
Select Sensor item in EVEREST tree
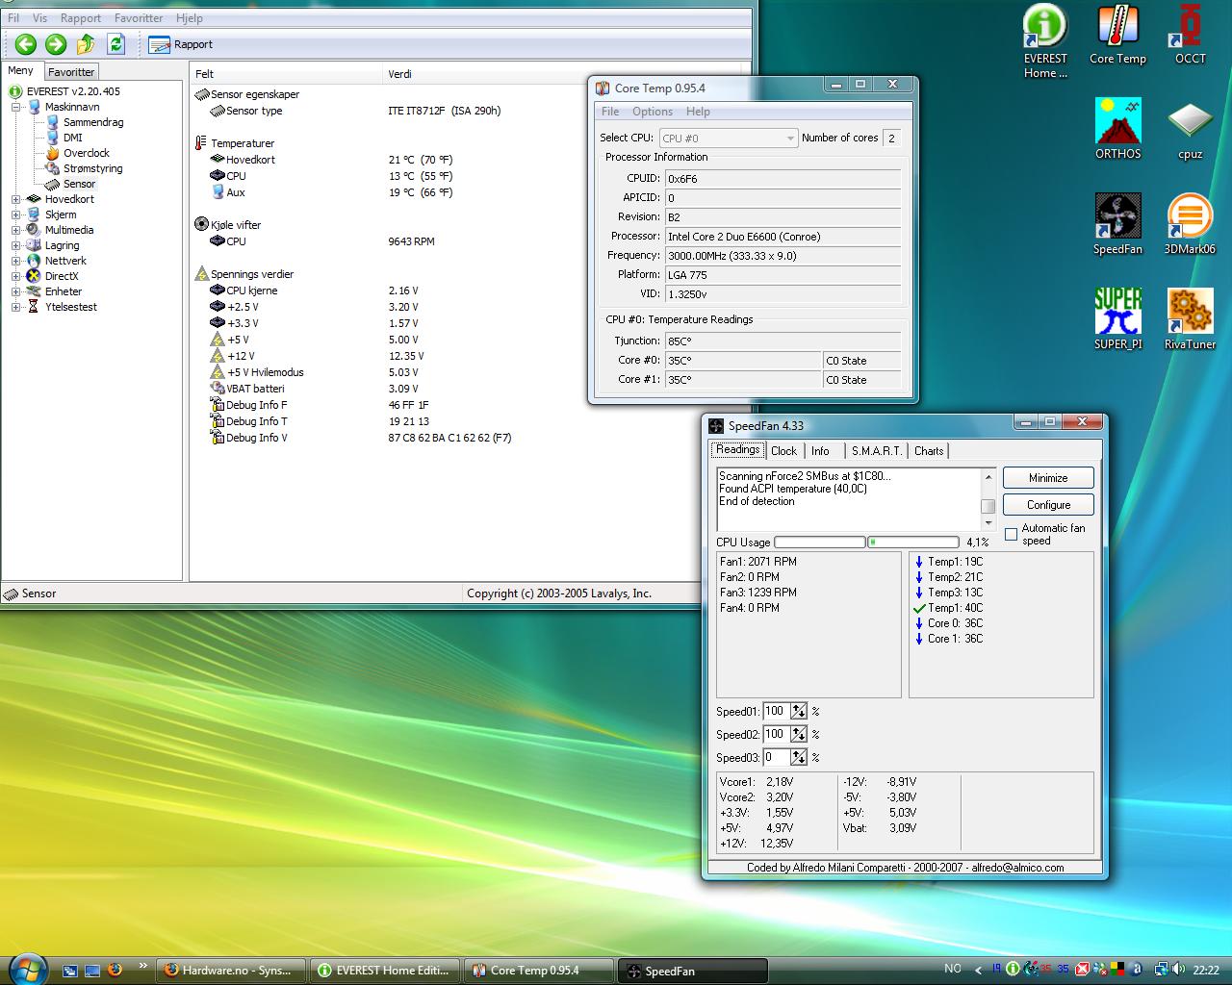coord(79,184)
